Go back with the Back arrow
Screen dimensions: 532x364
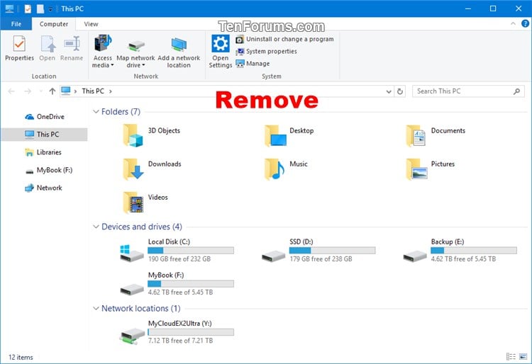[11, 91]
